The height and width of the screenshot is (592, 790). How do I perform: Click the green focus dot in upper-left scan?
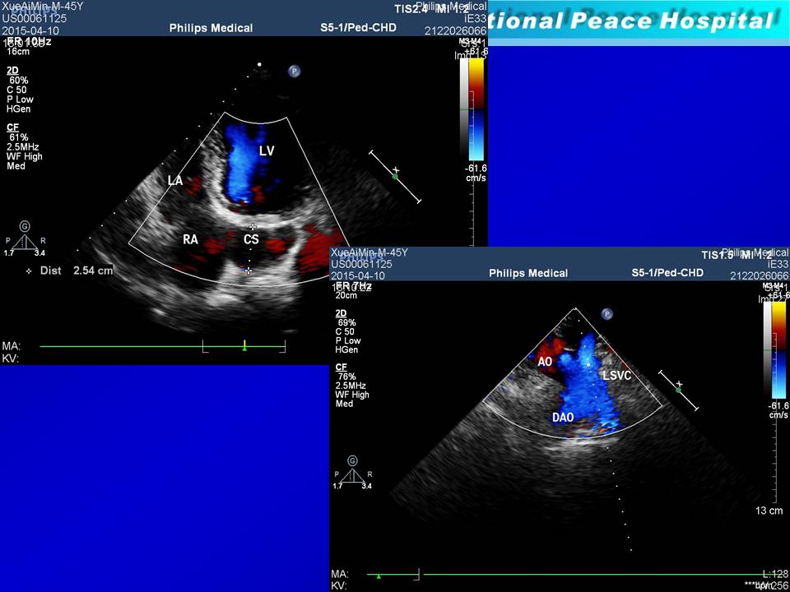pos(395,176)
